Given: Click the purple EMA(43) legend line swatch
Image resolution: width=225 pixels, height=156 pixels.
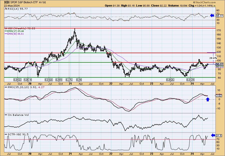Looking at the screenshot, I should pyautogui.click(x=6, y=34).
